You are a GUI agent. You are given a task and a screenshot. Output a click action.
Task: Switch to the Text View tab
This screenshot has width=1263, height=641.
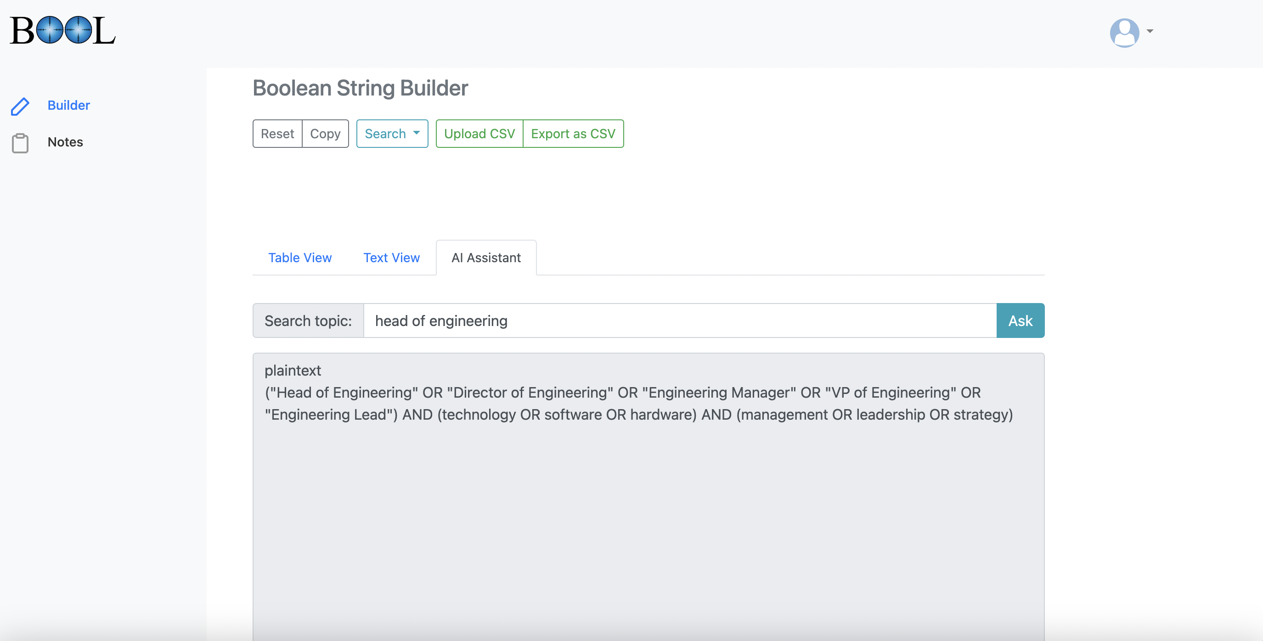coord(391,258)
